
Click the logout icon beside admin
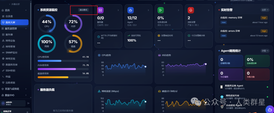pos(28,103)
